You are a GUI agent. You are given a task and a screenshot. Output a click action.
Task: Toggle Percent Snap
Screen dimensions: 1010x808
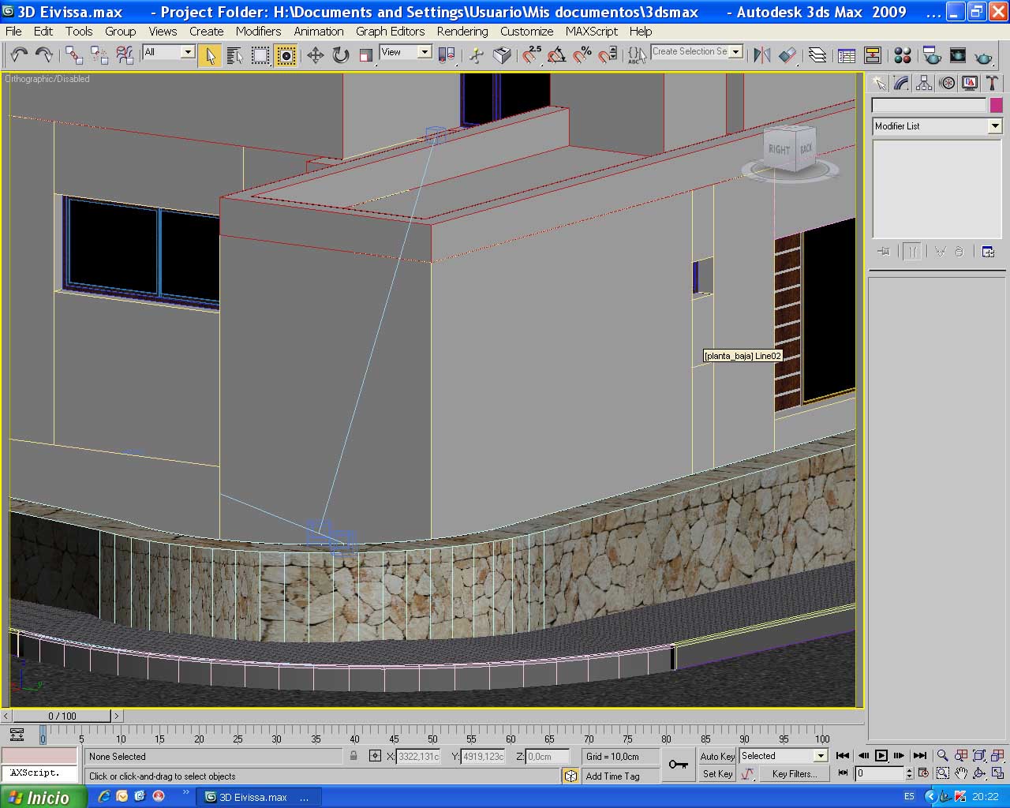click(x=582, y=54)
